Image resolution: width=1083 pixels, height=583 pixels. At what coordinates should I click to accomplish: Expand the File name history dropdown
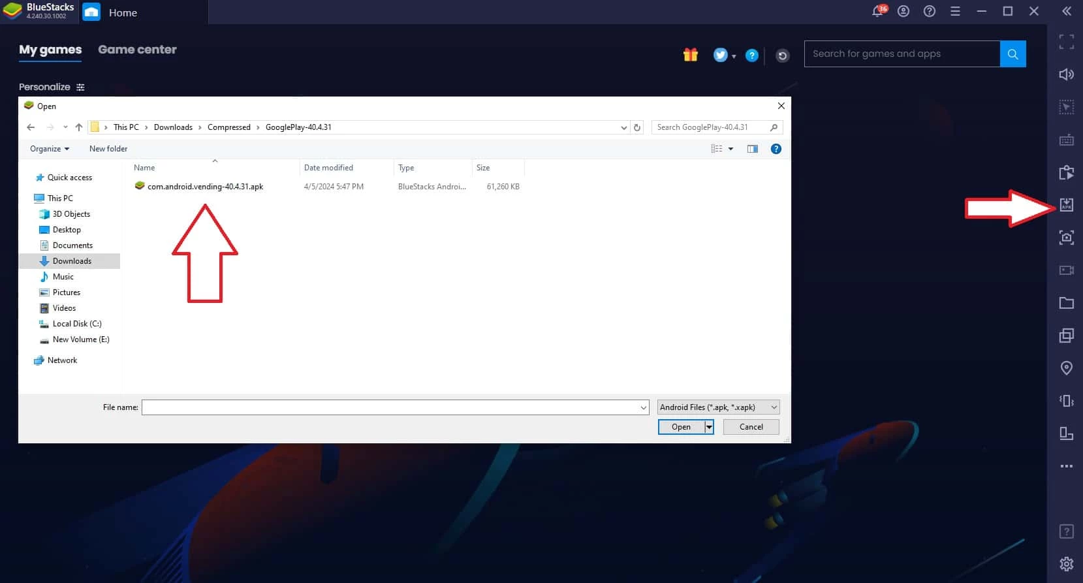(643, 407)
